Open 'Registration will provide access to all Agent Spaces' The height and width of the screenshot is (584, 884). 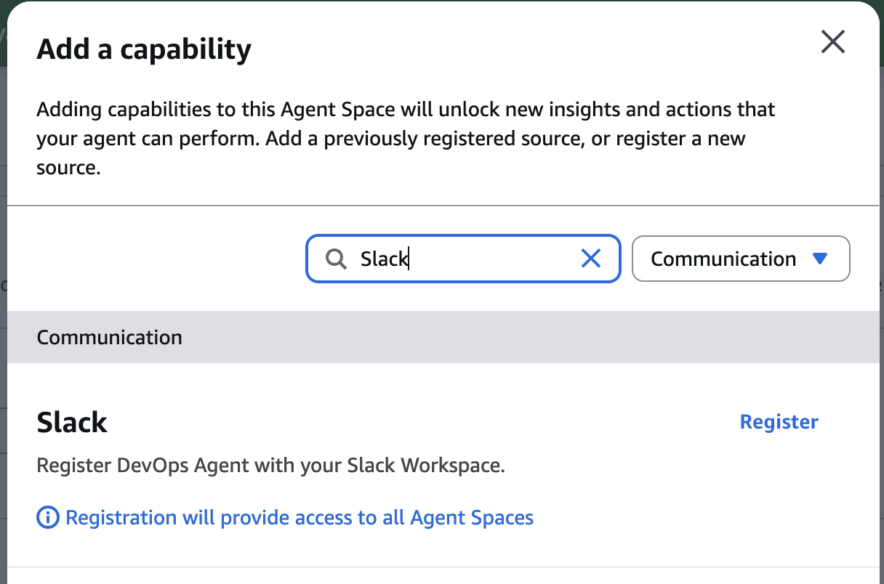[x=300, y=518]
